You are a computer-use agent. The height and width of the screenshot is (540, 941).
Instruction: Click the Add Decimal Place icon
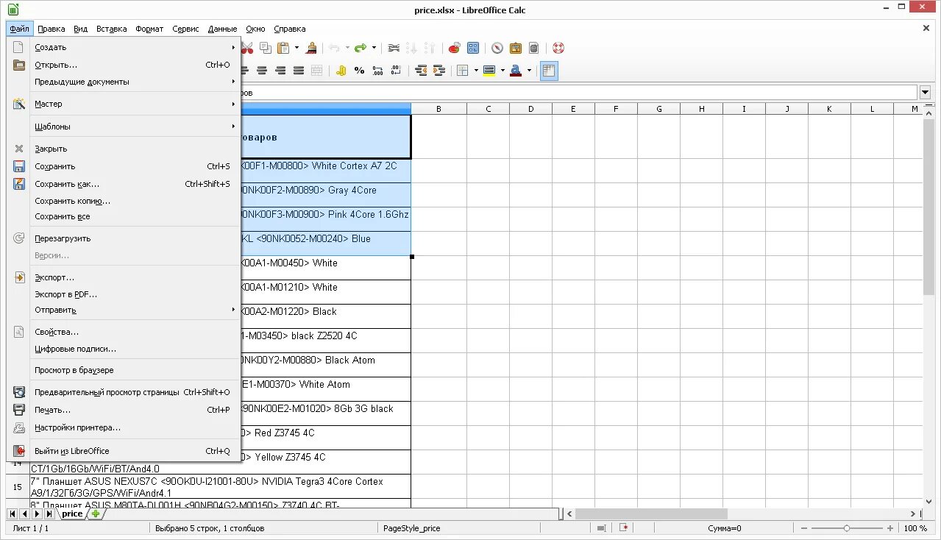pos(377,71)
